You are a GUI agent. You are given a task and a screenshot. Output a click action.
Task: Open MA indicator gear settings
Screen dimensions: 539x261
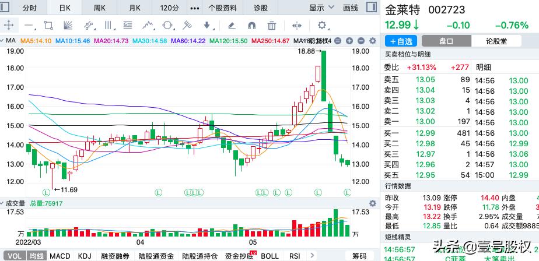(373, 41)
